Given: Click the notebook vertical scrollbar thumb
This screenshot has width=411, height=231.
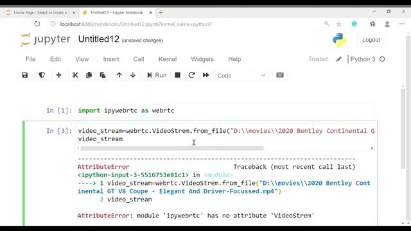Looking at the screenshot, I should [x=403, y=128].
